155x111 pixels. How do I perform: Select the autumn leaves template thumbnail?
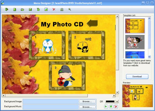(135, 26)
